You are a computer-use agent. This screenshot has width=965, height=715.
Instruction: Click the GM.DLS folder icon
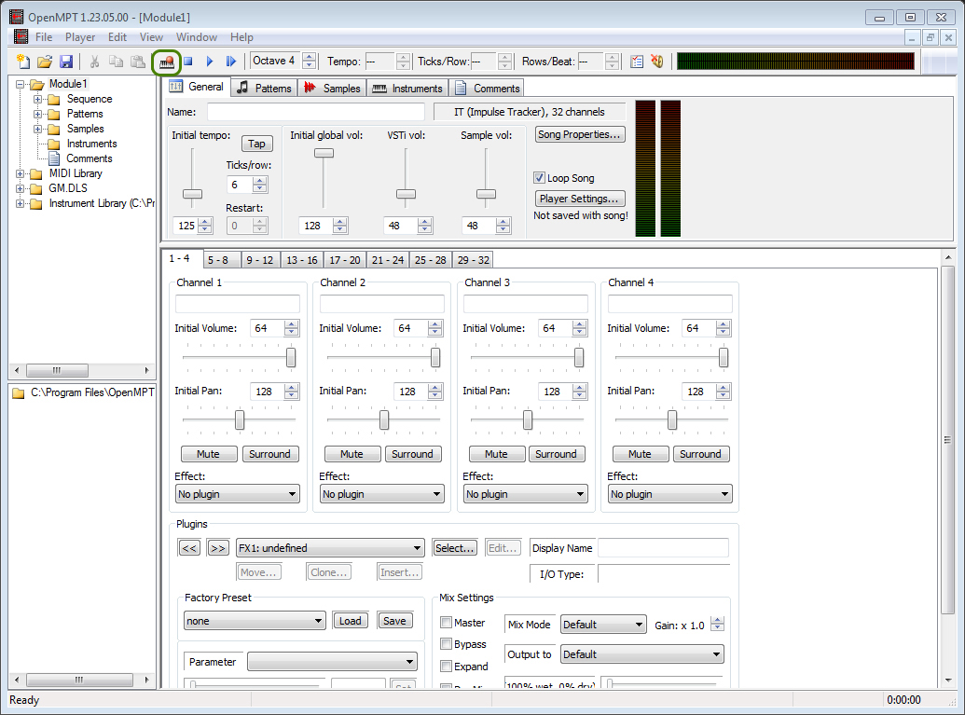[x=36, y=189]
